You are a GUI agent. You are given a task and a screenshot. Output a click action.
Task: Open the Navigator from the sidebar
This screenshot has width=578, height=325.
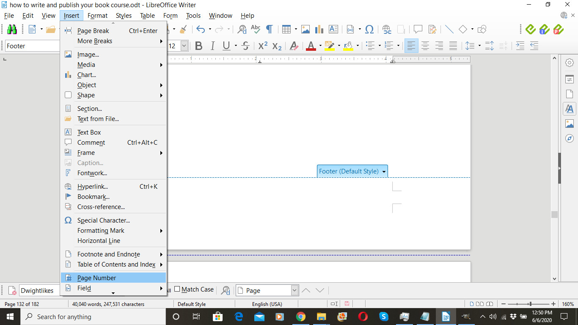(570, 138)
